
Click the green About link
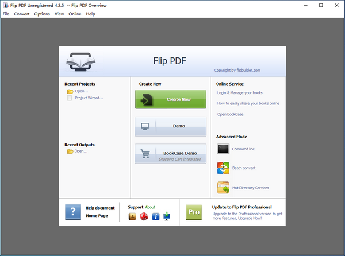(x=150, y=207)
